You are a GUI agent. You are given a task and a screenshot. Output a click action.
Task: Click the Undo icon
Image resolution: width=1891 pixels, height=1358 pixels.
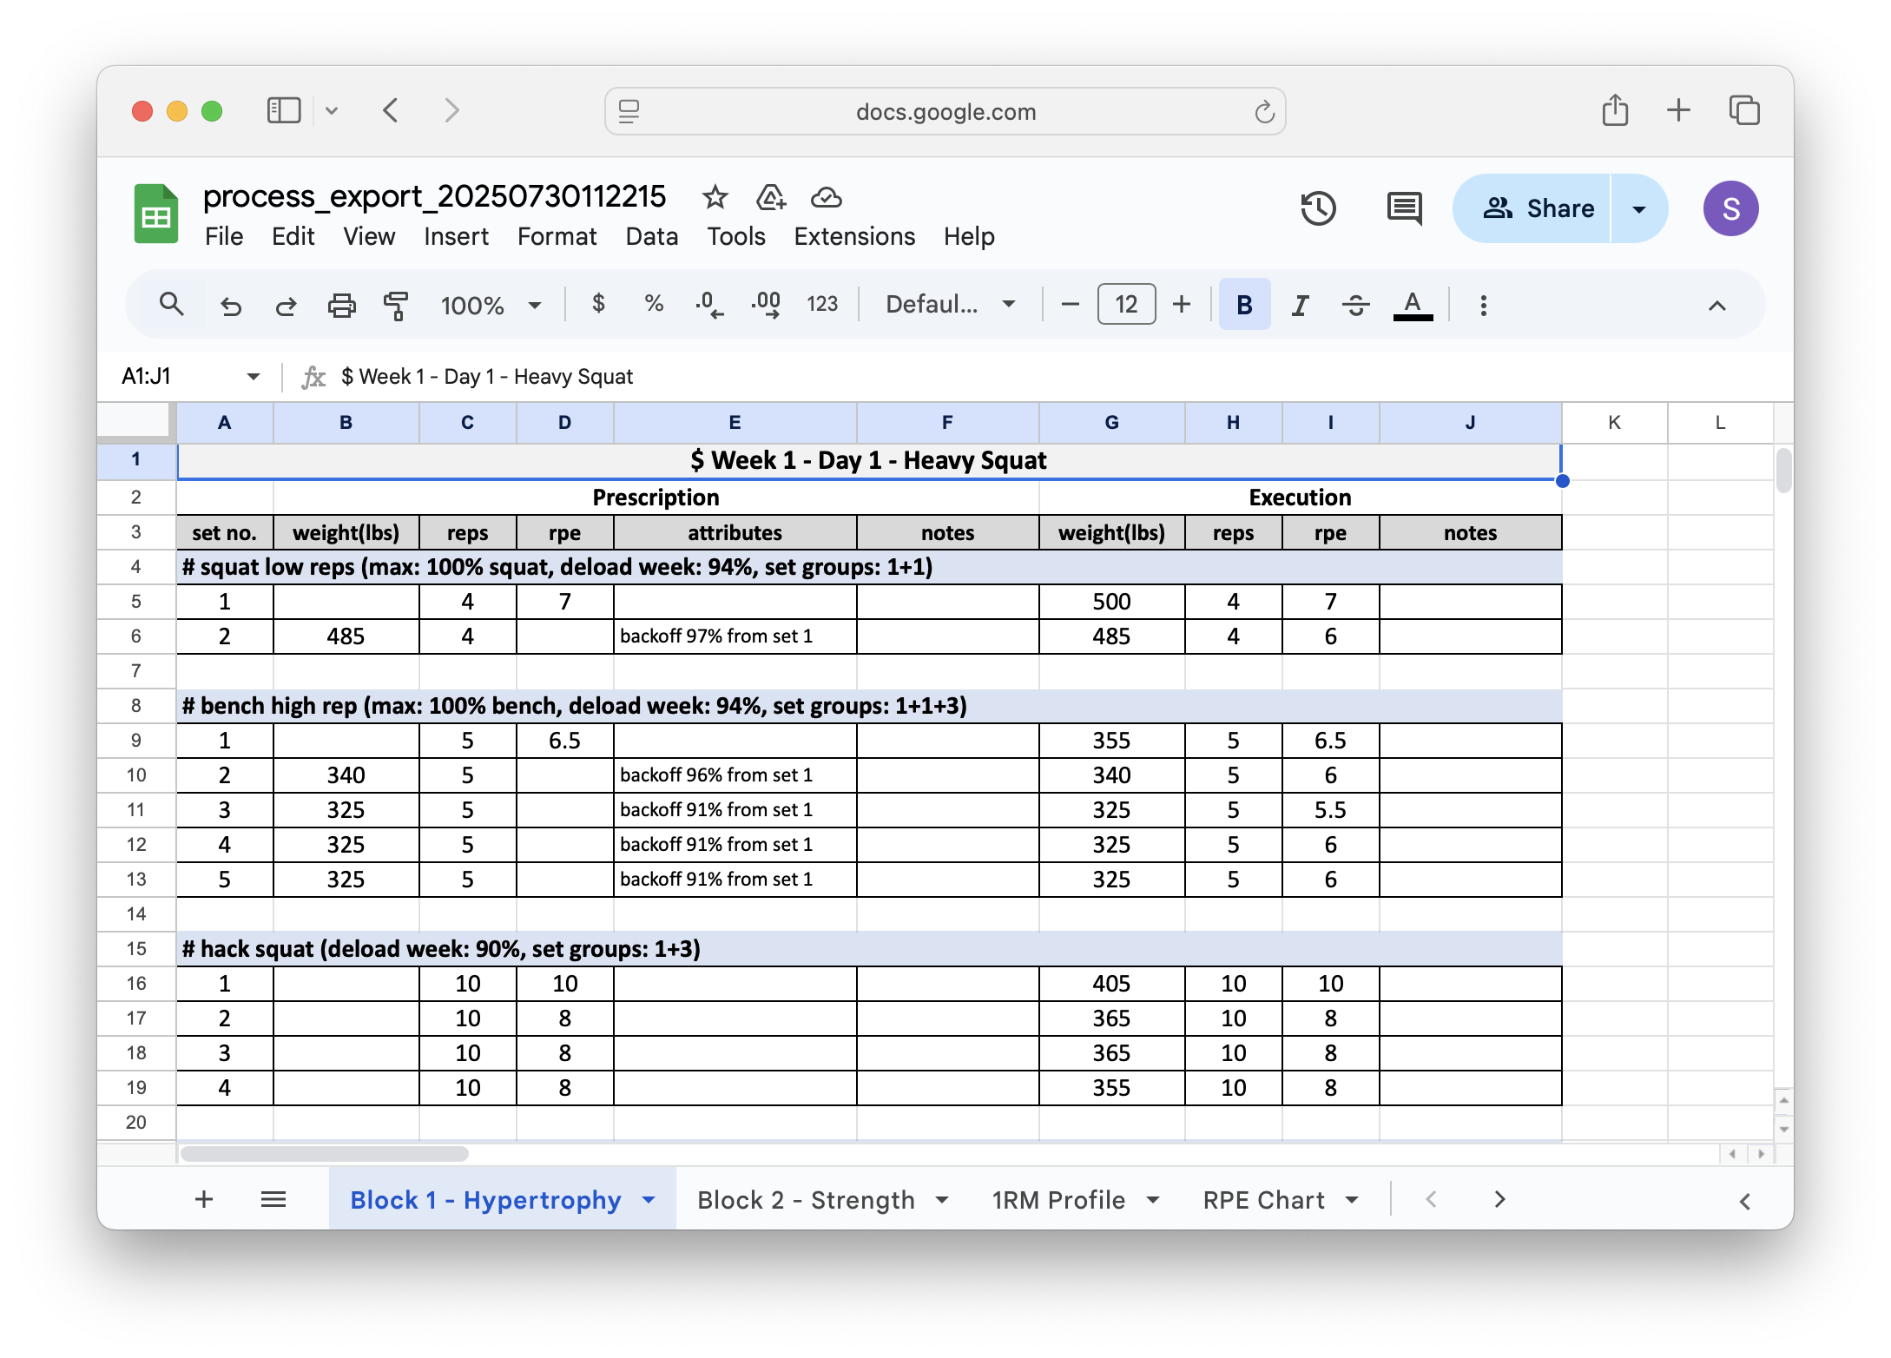pyautogui.click(x=230, y=305)
